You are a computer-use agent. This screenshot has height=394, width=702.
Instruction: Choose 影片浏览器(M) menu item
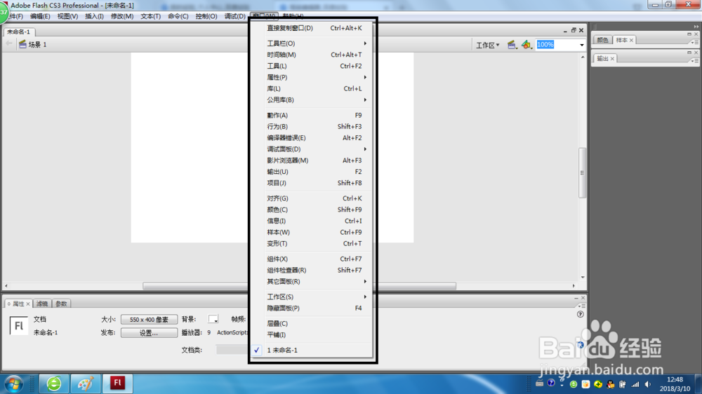click(x=312, y=160)
